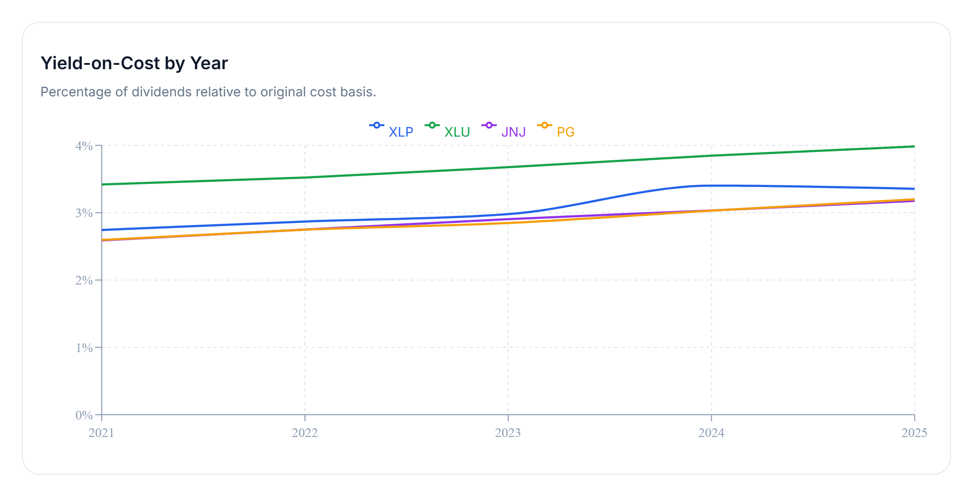Click the 2025 x-axis label
This screenshot has width=973, height=497.
914,433
